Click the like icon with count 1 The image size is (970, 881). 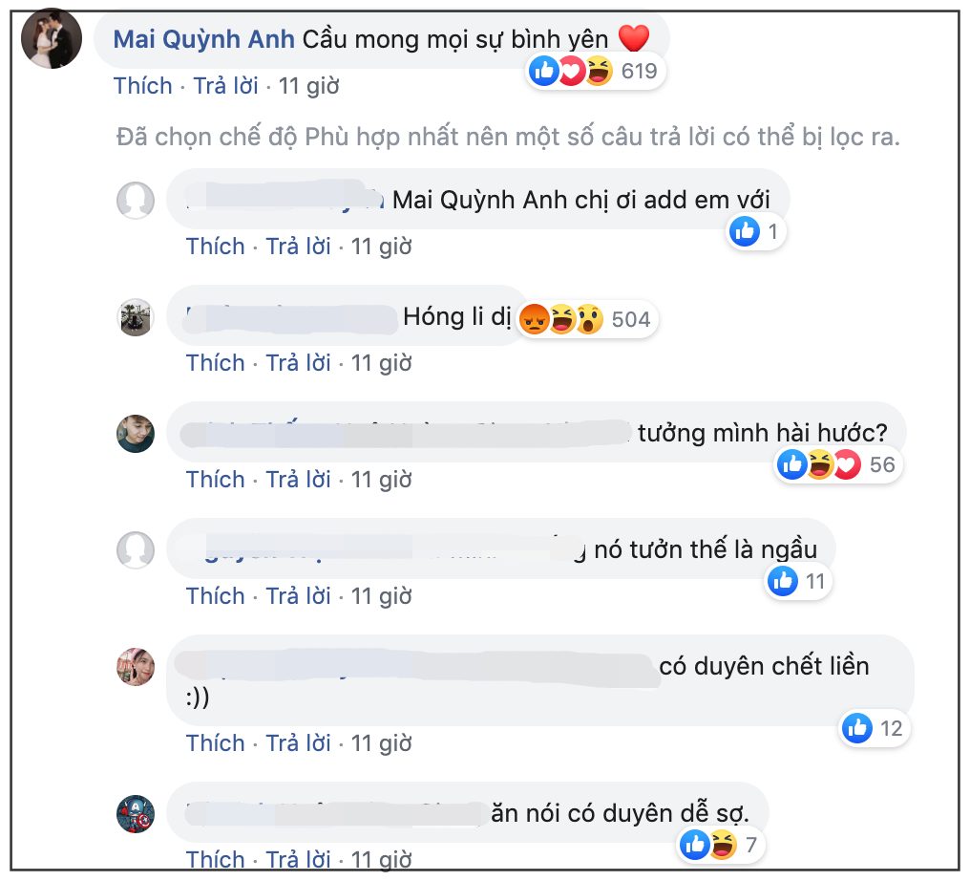click(x=745, y=231)
